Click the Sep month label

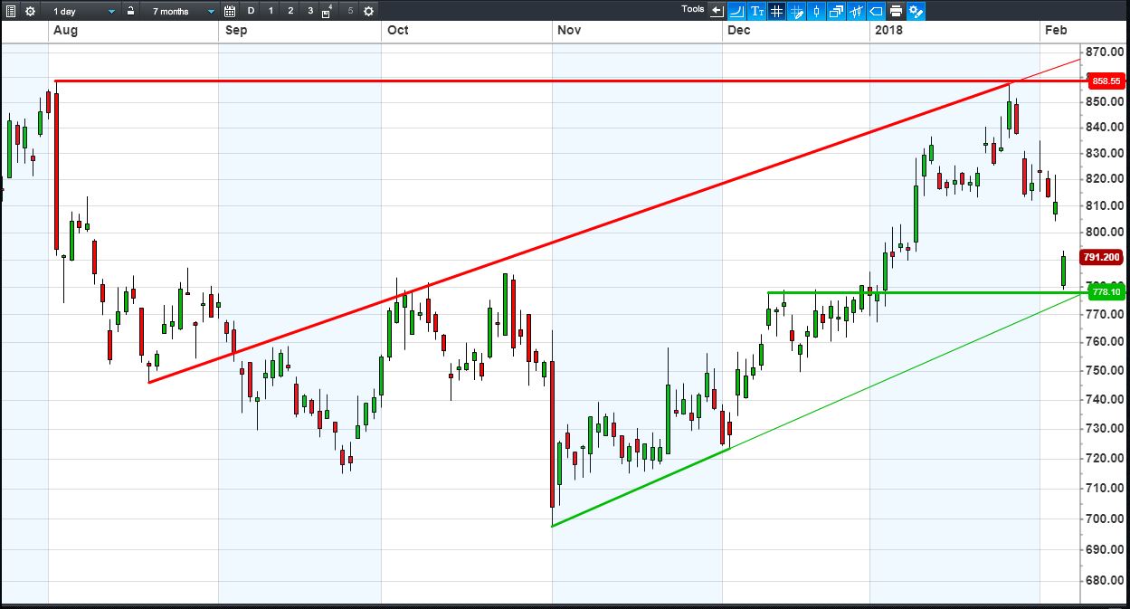[x=236, y=30]
